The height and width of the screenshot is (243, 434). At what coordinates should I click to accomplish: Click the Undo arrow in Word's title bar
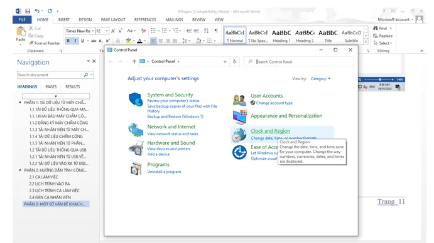(37, 11)
